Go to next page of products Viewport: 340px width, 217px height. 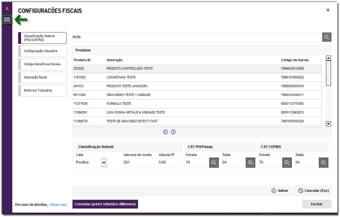coord(173,132)
